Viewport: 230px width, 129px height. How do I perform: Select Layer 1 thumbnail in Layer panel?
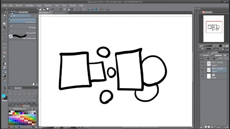point(208,64)
